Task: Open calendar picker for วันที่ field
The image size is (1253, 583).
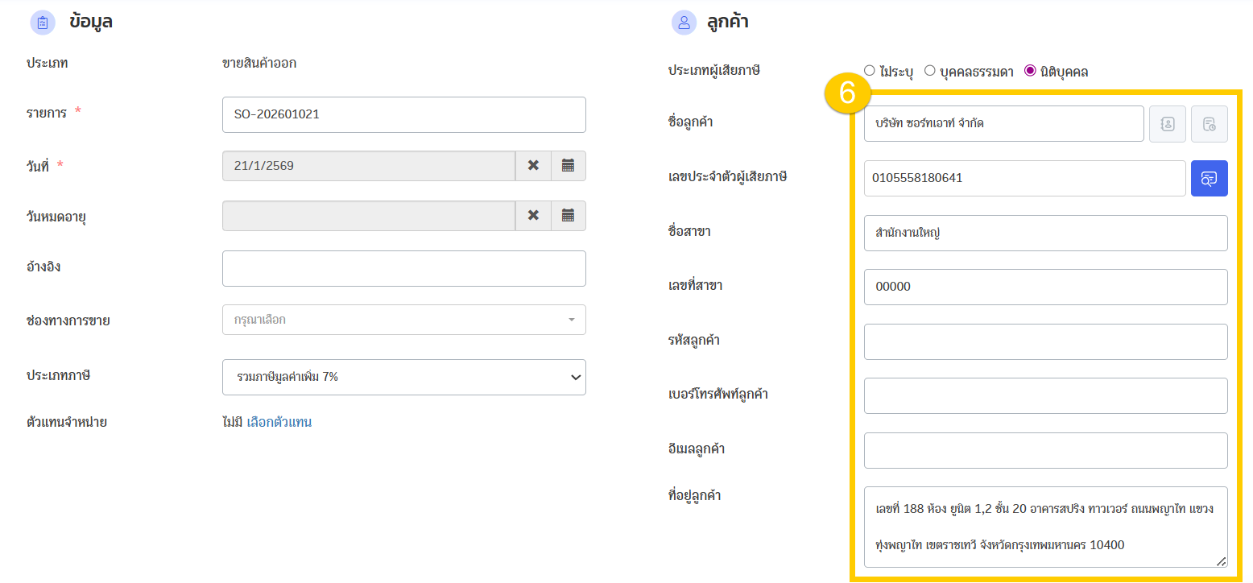Action: (568, 166)
